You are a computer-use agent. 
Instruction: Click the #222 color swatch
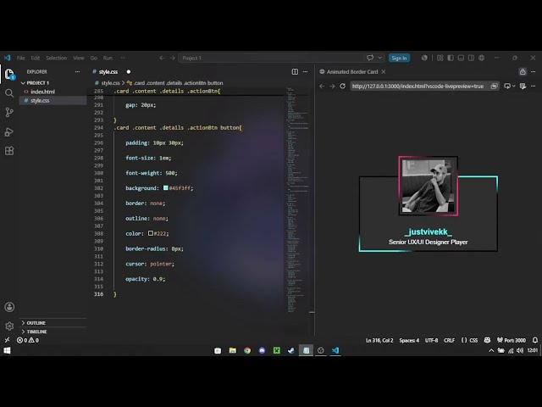[x=151, y=233]
